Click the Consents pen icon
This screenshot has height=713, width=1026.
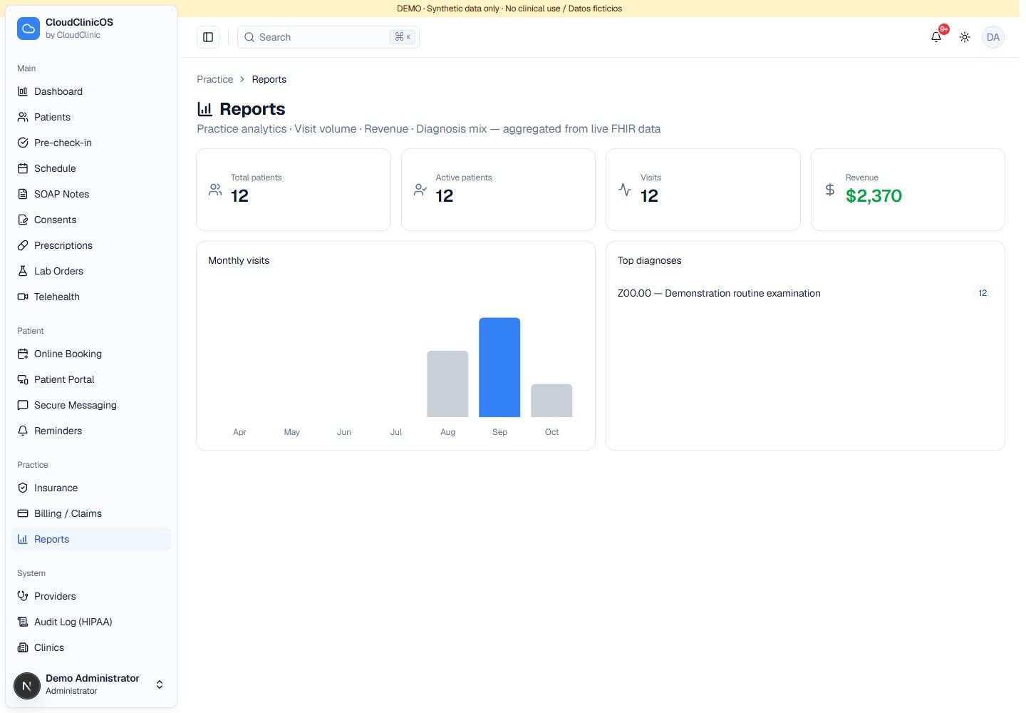[x=23, y=220]
